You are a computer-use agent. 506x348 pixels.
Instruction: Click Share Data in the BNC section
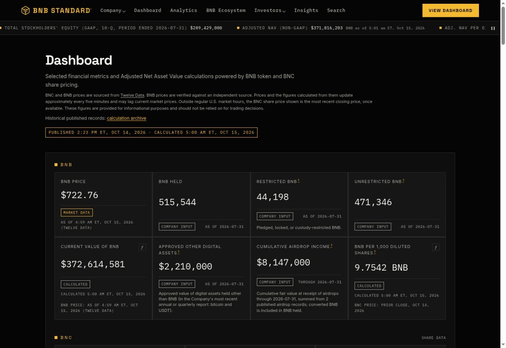point(434,338)
